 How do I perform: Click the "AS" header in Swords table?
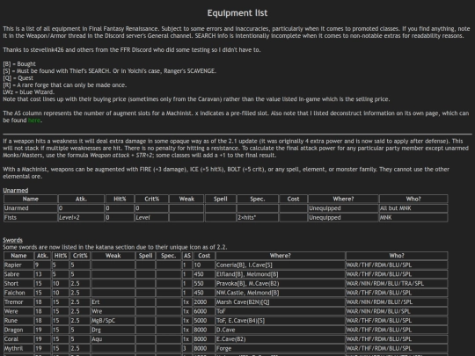pyautogui.click(x=187, y=256)
